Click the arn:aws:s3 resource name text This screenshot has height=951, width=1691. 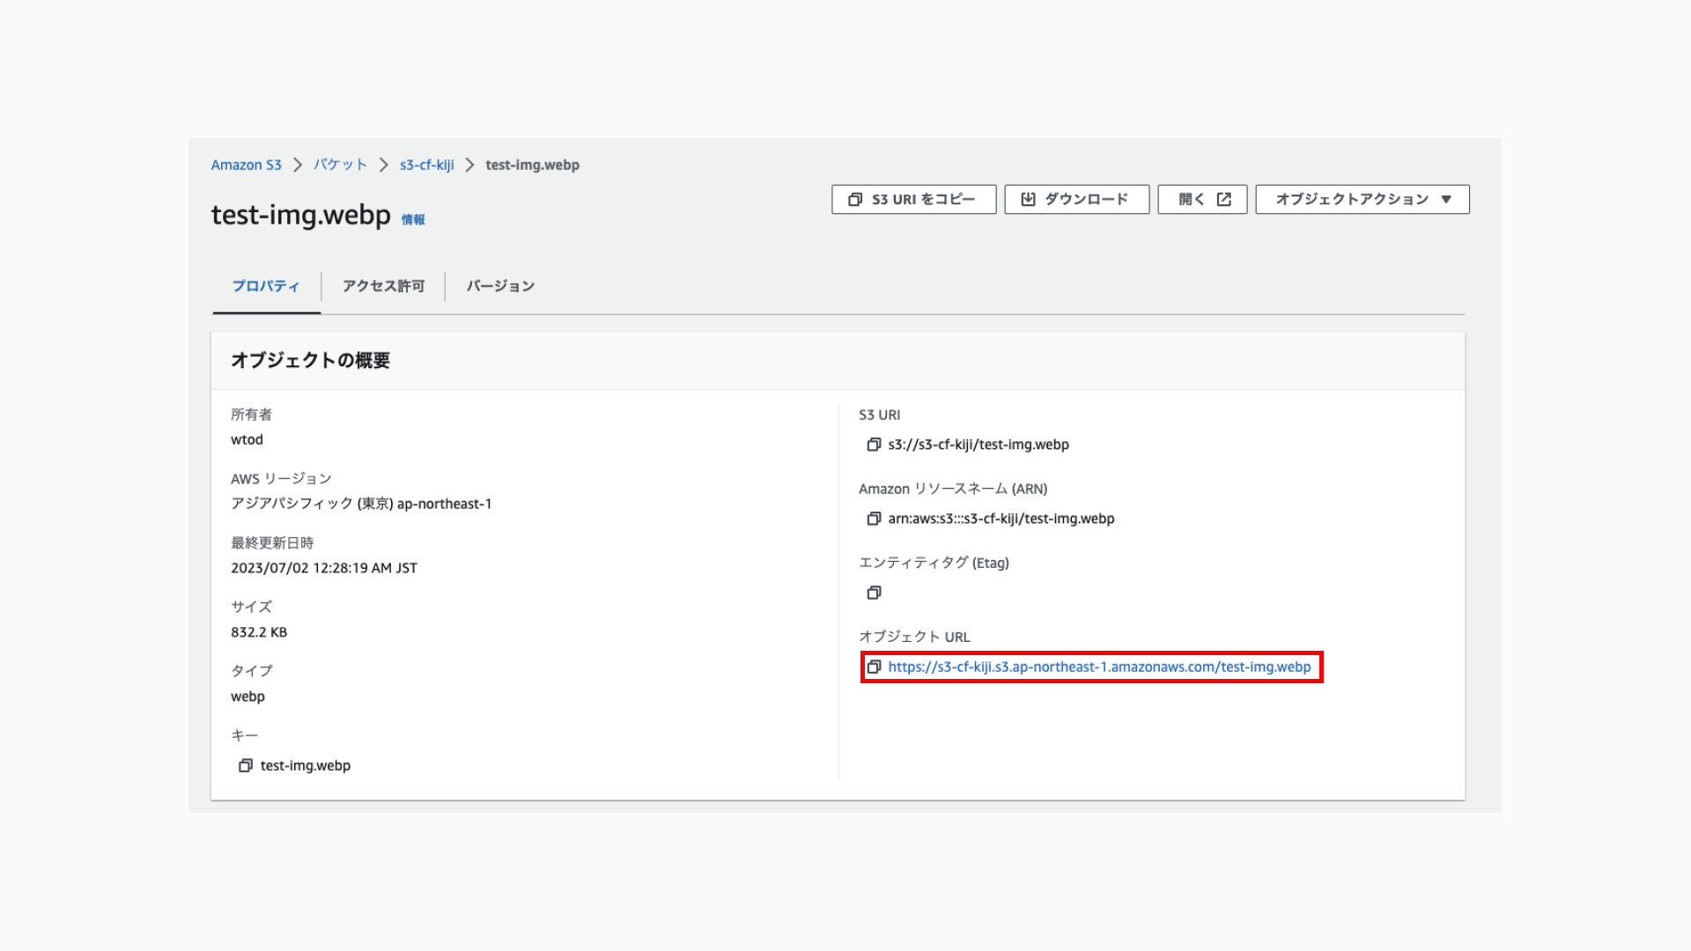pyautogui.click(x=1001, y=519)
